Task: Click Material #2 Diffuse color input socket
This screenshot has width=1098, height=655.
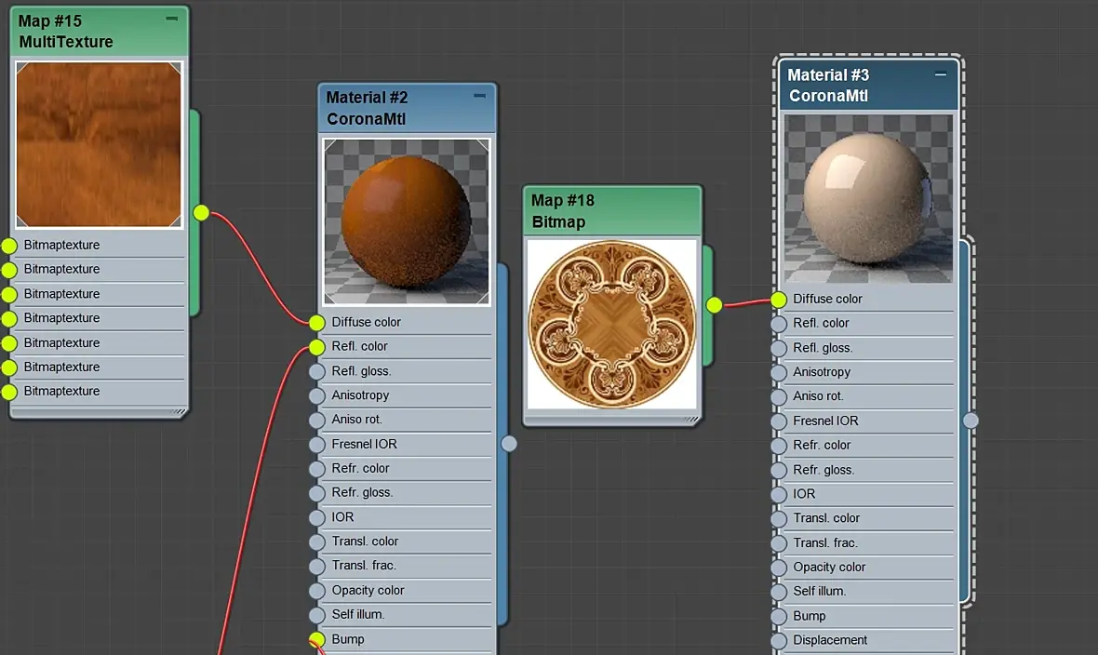Action: (317, 322)
